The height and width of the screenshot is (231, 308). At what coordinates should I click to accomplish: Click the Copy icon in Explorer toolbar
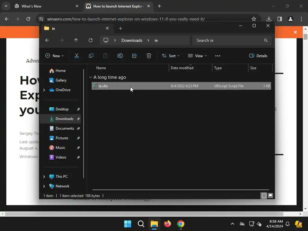pos(91,56)
